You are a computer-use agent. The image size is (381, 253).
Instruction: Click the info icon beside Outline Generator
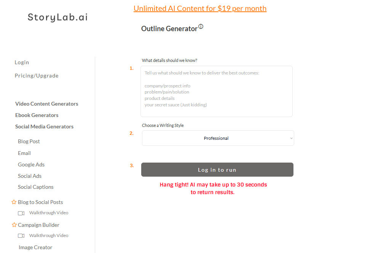coord(201,27)
